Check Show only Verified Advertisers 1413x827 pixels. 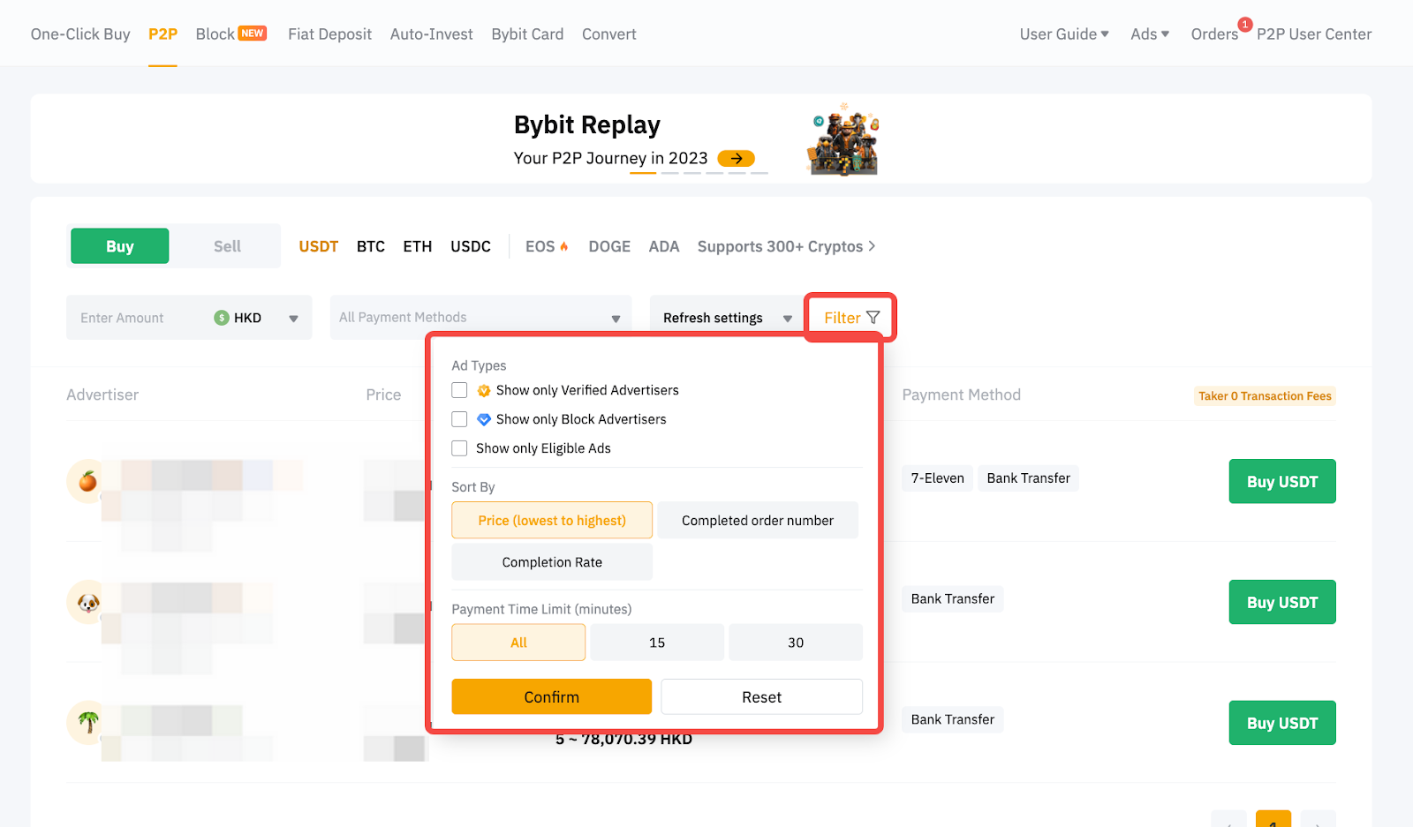pyautogui.click(x=459, y=390)
